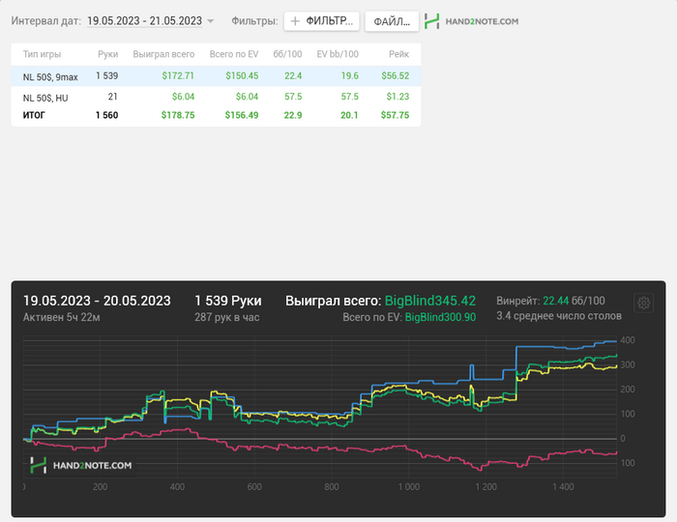Click the 19.6 EV bb/100 cell
Image resolution: width=677 pixels, height=522 pixels.
pos(350,76)
